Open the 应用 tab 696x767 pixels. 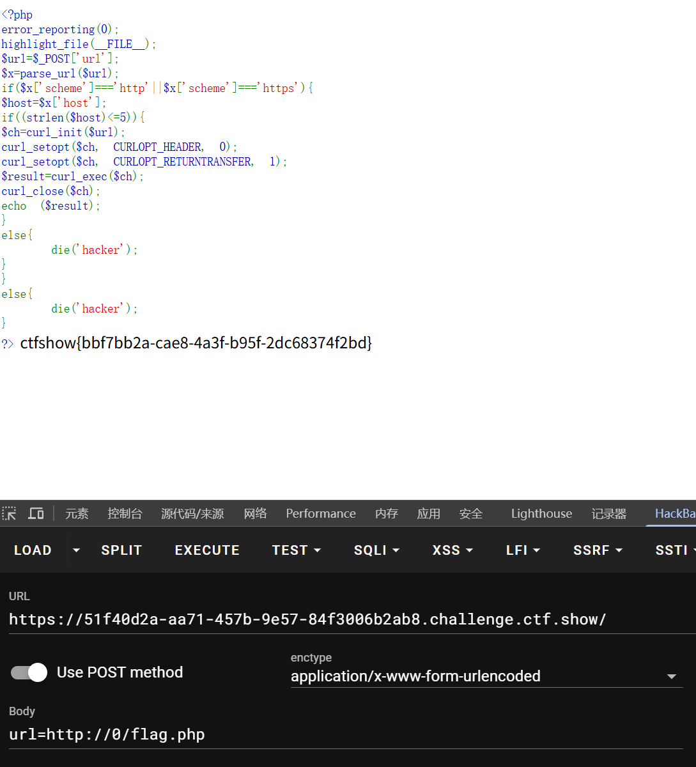(428, 514)
